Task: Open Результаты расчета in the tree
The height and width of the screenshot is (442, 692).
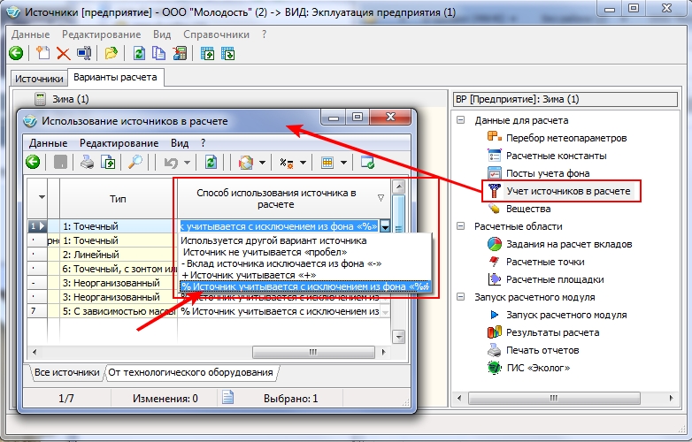Action: coord(552,332)
